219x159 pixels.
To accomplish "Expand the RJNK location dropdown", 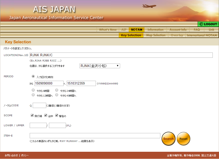I will 100,66.
